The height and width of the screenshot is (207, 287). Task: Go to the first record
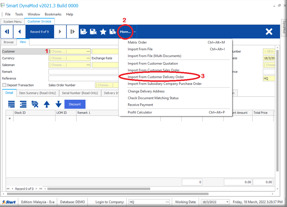pos(7,32)
